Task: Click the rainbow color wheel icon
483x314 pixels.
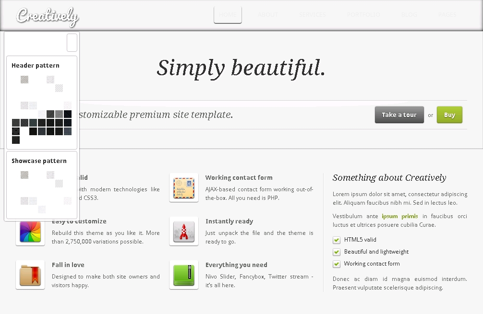Action: coord(30,232)
